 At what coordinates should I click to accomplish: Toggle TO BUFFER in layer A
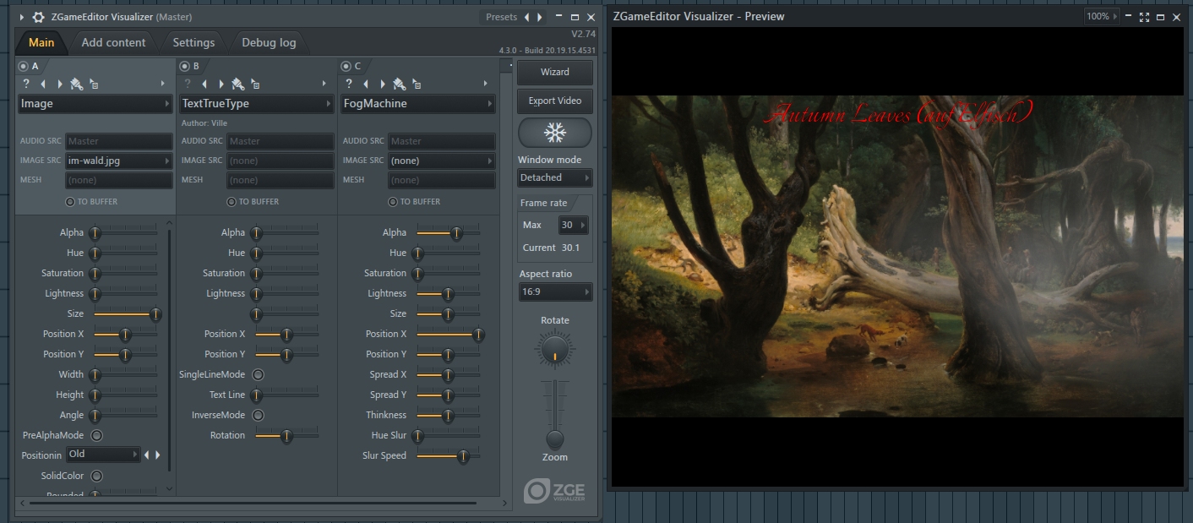69,202
